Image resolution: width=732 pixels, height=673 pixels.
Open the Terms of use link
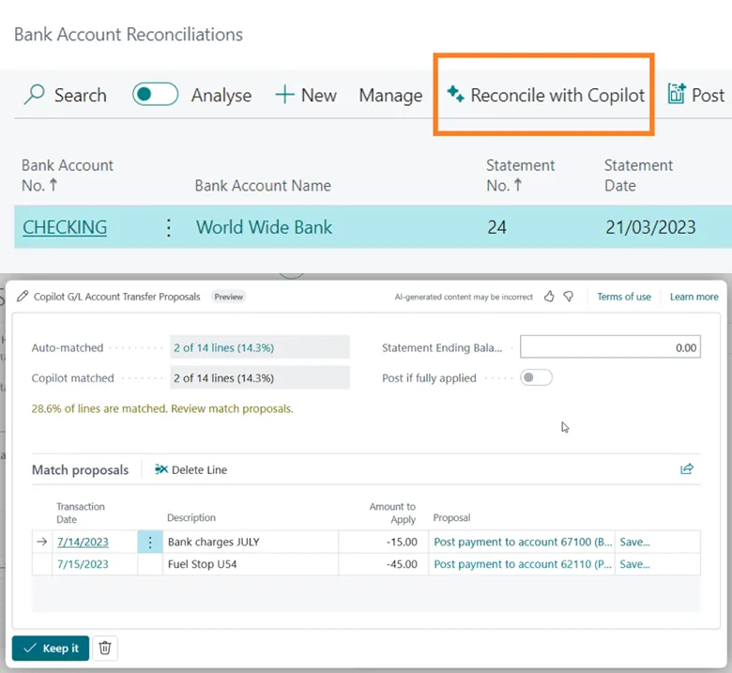click(624, 297)
